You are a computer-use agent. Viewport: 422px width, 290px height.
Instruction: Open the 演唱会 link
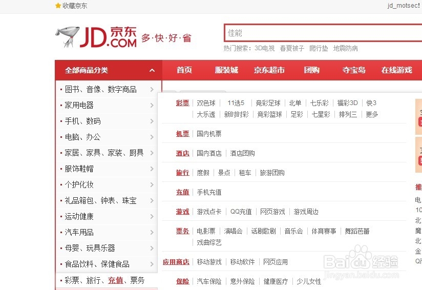(x=234, y=231)
